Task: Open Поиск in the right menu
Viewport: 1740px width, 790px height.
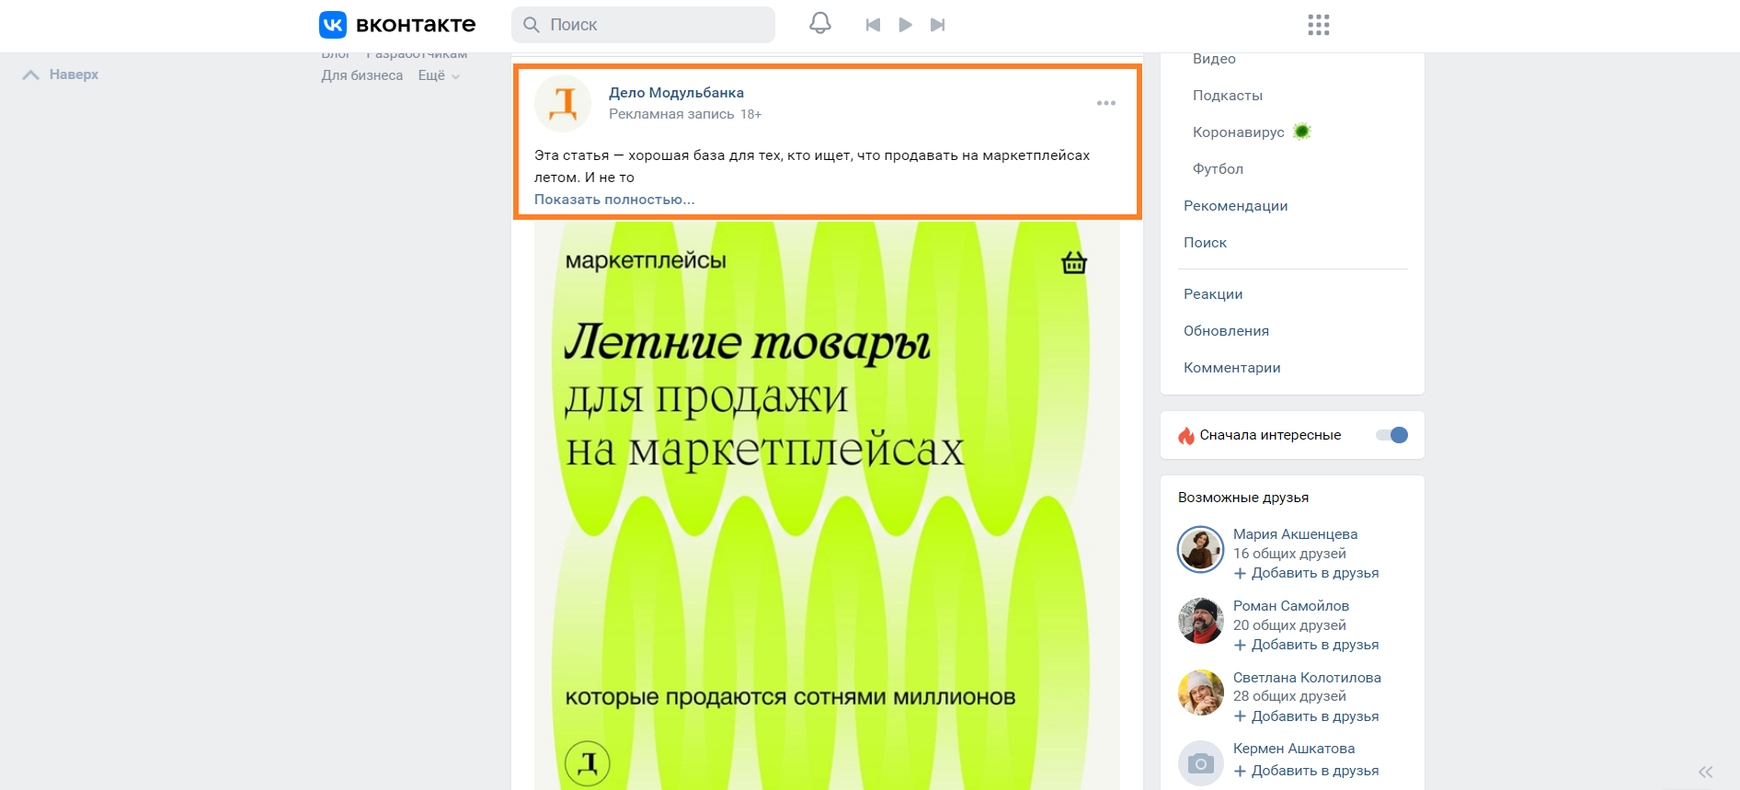Action: coord(1205,243)
